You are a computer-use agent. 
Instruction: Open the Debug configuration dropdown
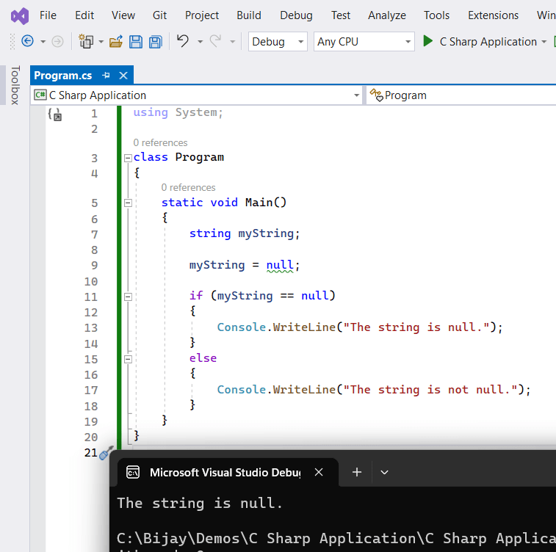[x=278, y=41]
